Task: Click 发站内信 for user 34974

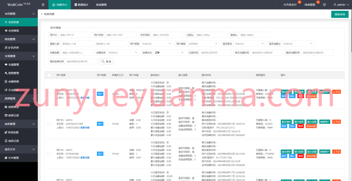Action: (x=311, y=126)
